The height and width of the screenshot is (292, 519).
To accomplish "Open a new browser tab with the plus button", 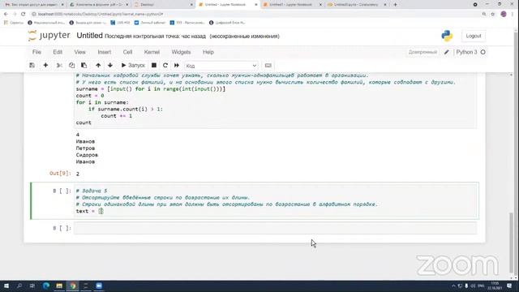I will [395, 5].
